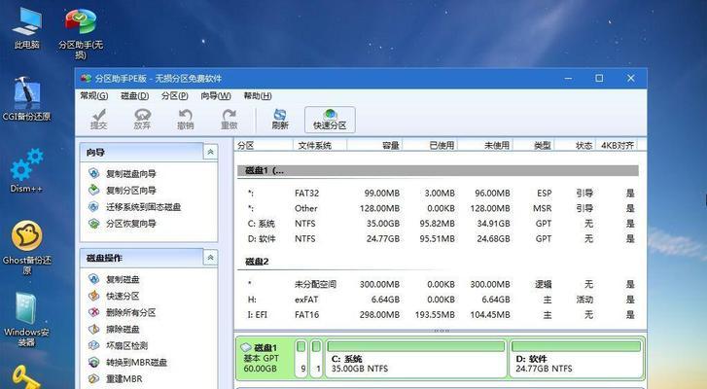Image resolution: width=707 pixels, height=389 pixels.
Task: Click the 类型 column header
Action: (x=533, y=145)
